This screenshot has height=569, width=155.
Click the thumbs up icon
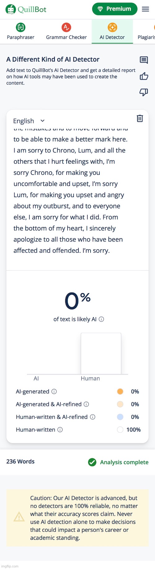[x=144, y=76]
